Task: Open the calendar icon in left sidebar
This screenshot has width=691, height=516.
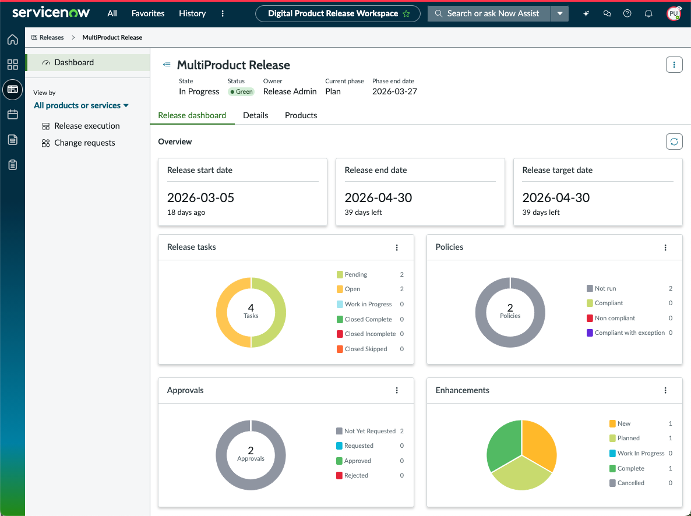Action: (12, 115)
